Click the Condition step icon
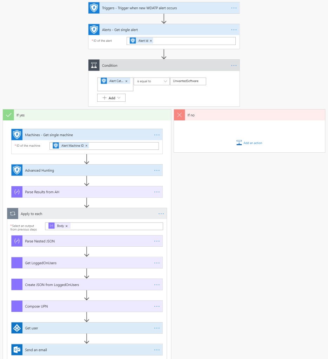Viewport: 328px width, 359px height. (94, 65)
